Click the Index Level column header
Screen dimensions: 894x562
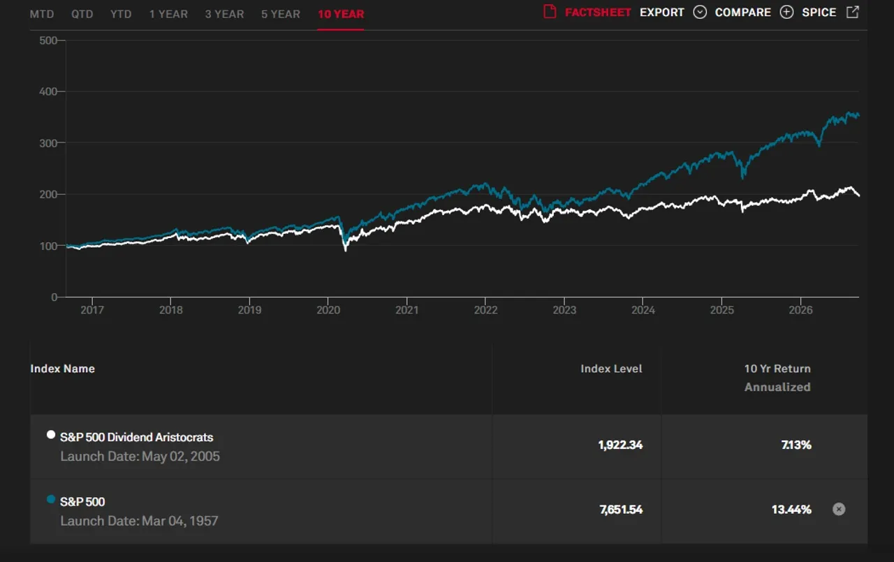611,369
